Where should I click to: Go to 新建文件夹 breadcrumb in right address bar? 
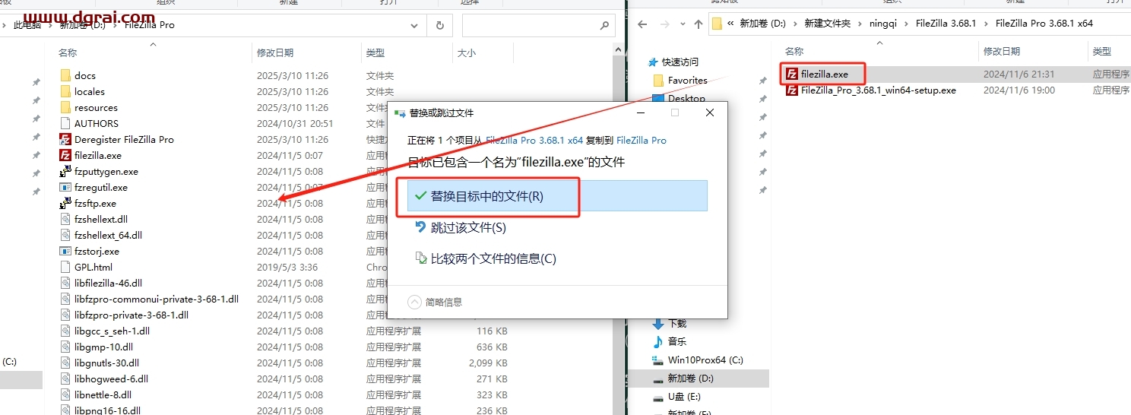pos(828,24)
